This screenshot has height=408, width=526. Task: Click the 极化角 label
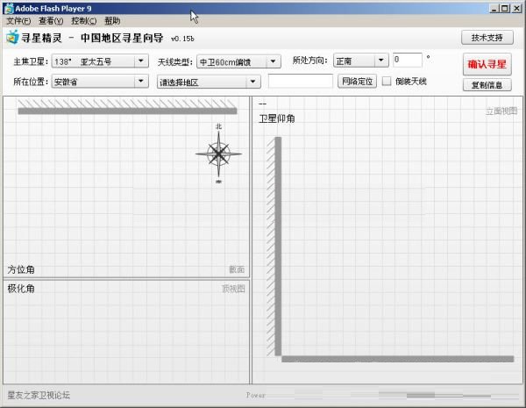[21, 289]
